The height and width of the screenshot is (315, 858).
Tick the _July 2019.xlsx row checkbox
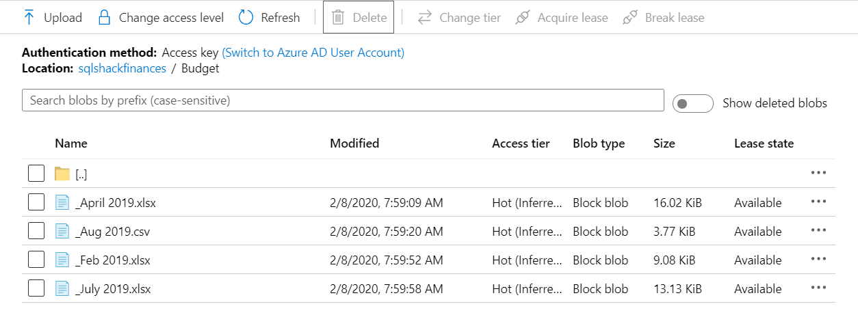(36, 289)
